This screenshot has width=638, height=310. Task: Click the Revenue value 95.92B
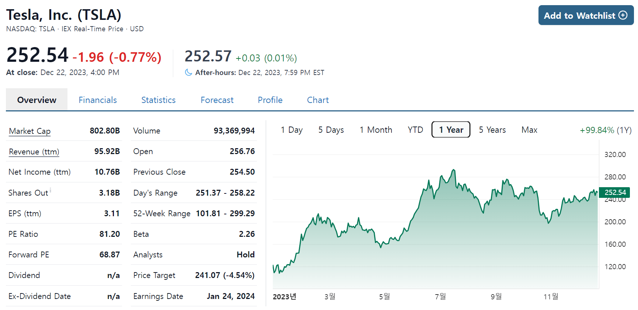click(x=107, y=151)
